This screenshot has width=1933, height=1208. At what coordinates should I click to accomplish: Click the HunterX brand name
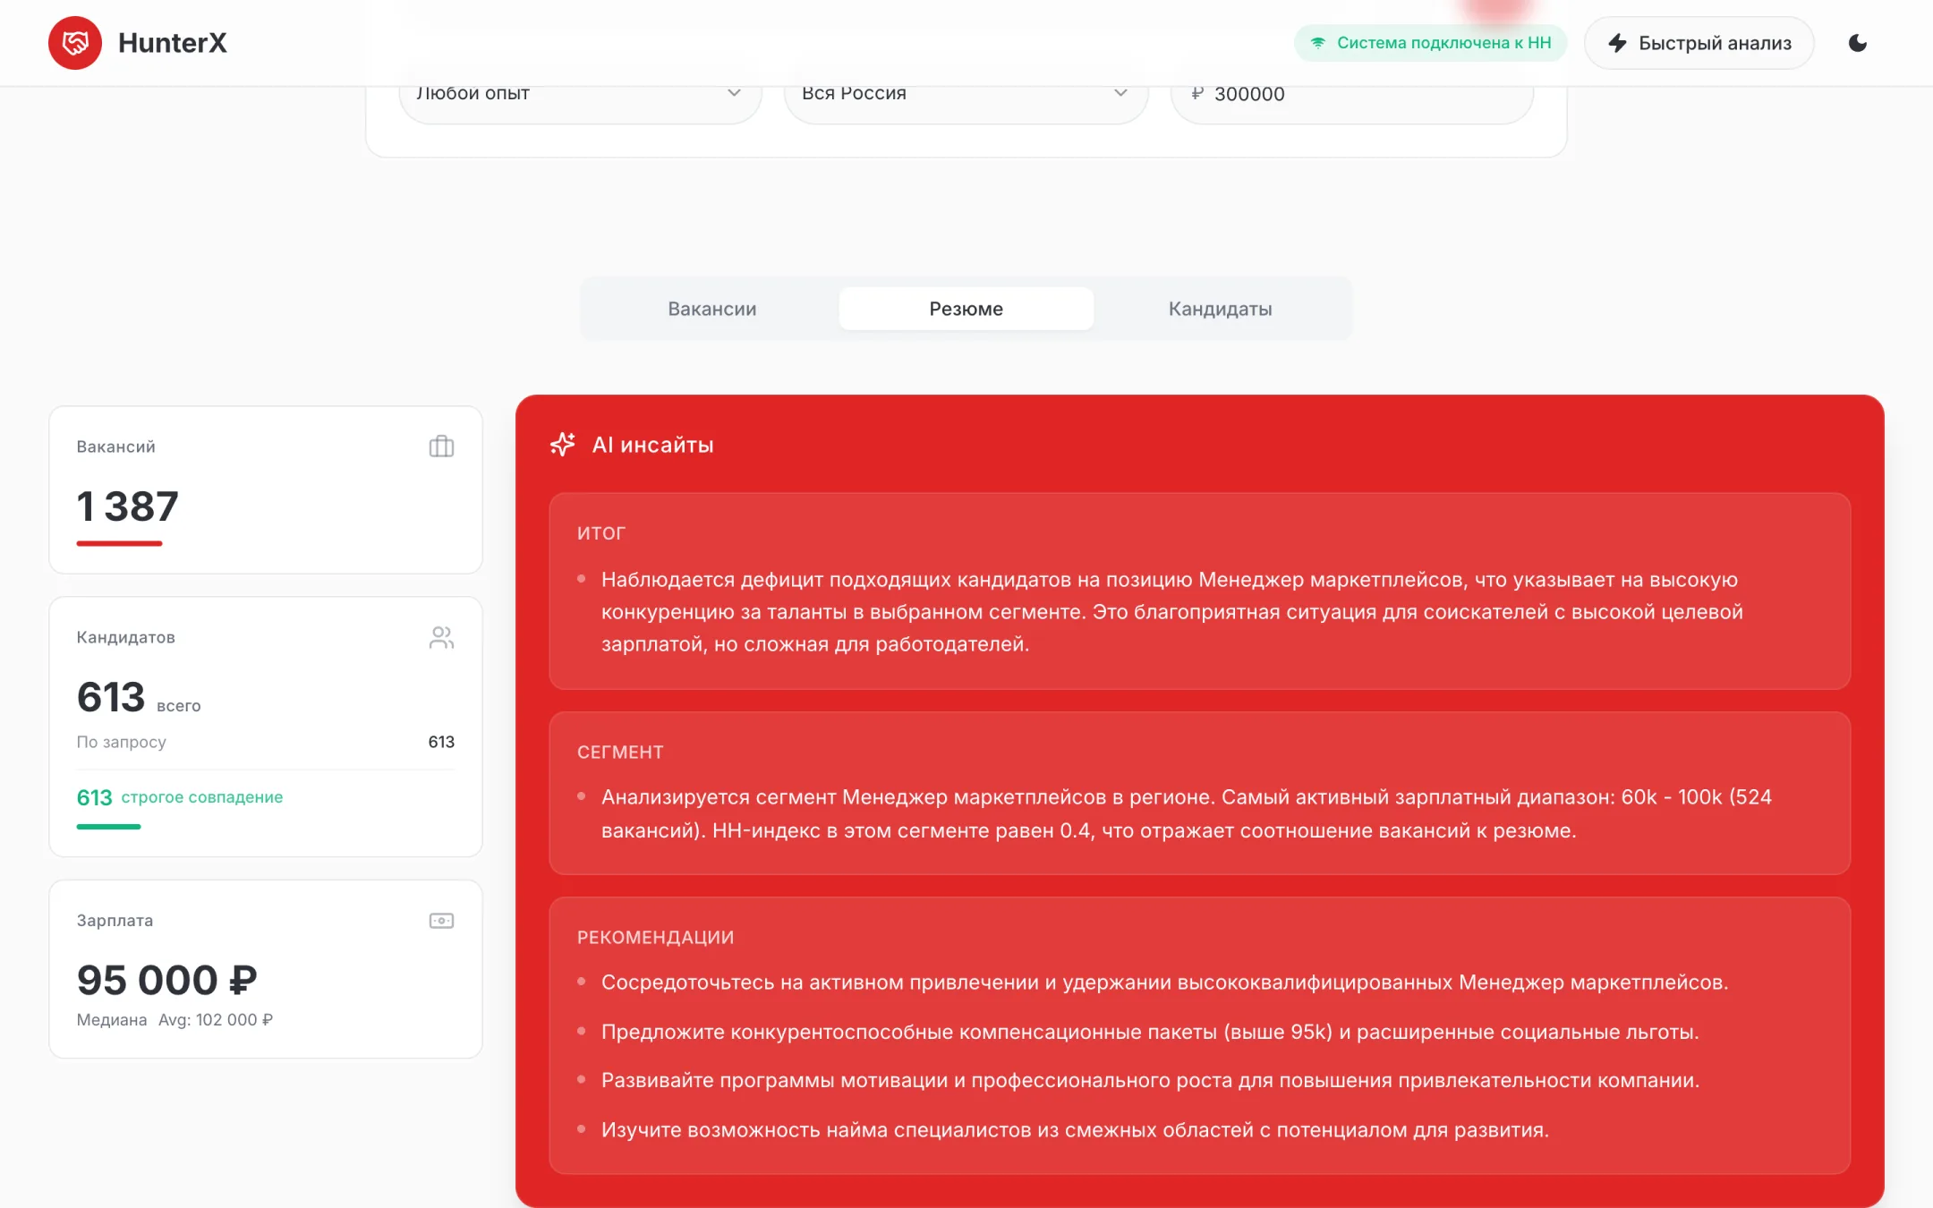tap(173, 43)
